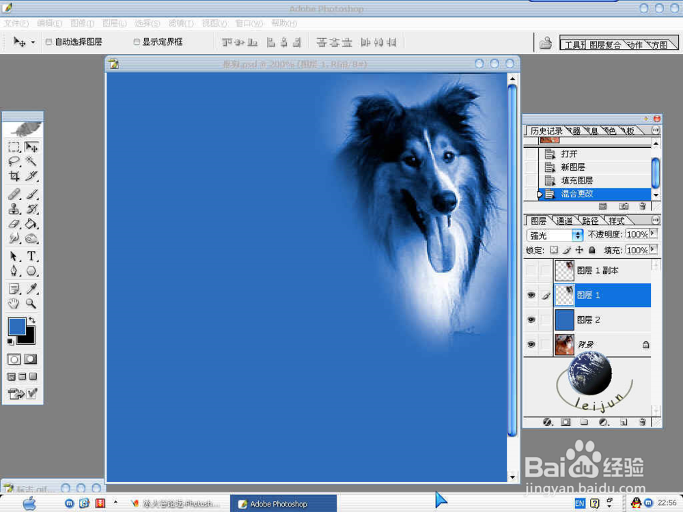Select the Crop tool

[14, 176]
